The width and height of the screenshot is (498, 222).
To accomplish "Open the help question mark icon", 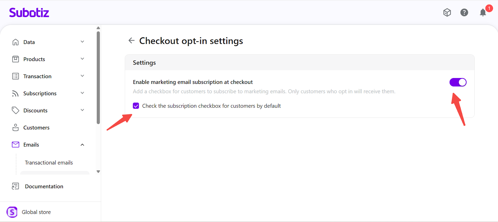I will pos(464,12).
